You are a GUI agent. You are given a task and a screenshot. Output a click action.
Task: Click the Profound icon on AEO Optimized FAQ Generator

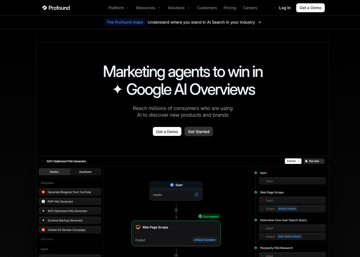pyautogui.click(x=43, y=211)
